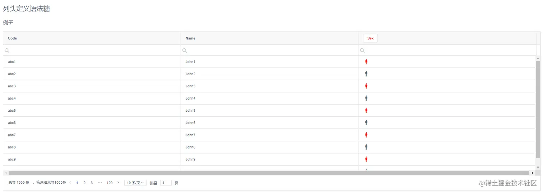Viewport: 543px width, 193px height.
Task: Click the gray male icon in abc8 row
Action: click(366, 147)
